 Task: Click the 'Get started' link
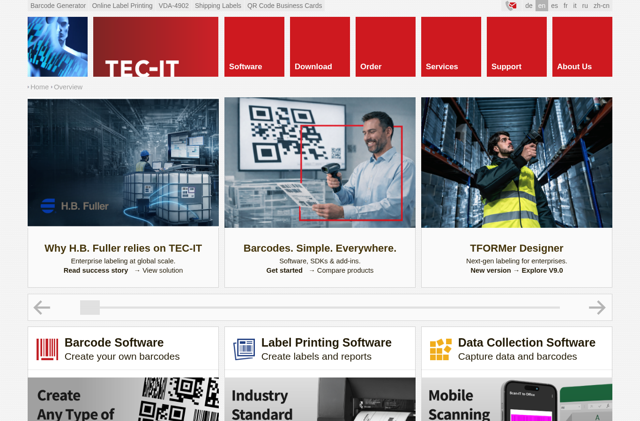[x=284, y=270]
